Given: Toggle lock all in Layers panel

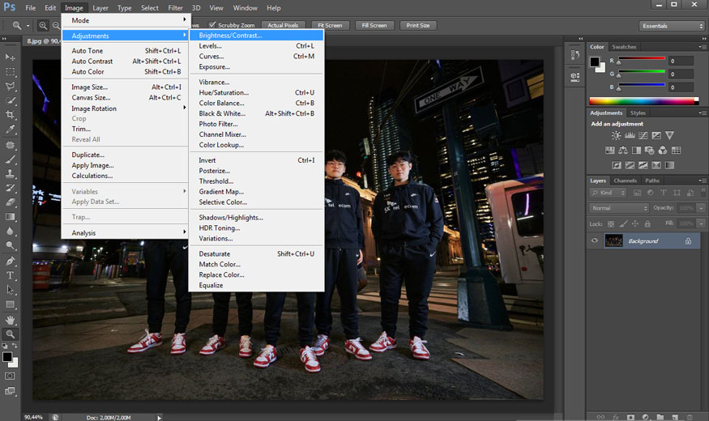Looking at the screenshot, I should point(647,223).
